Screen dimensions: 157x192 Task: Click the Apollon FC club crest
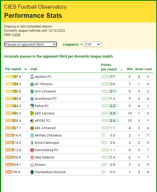tap(32, 77)
